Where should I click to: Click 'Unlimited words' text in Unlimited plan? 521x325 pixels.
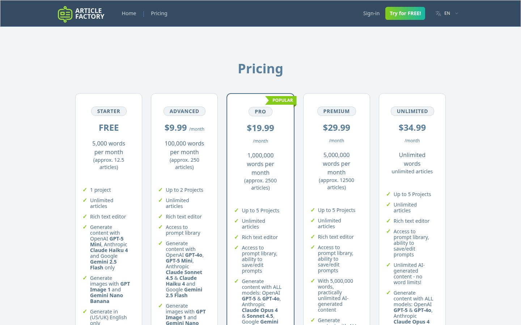(412, 159)
